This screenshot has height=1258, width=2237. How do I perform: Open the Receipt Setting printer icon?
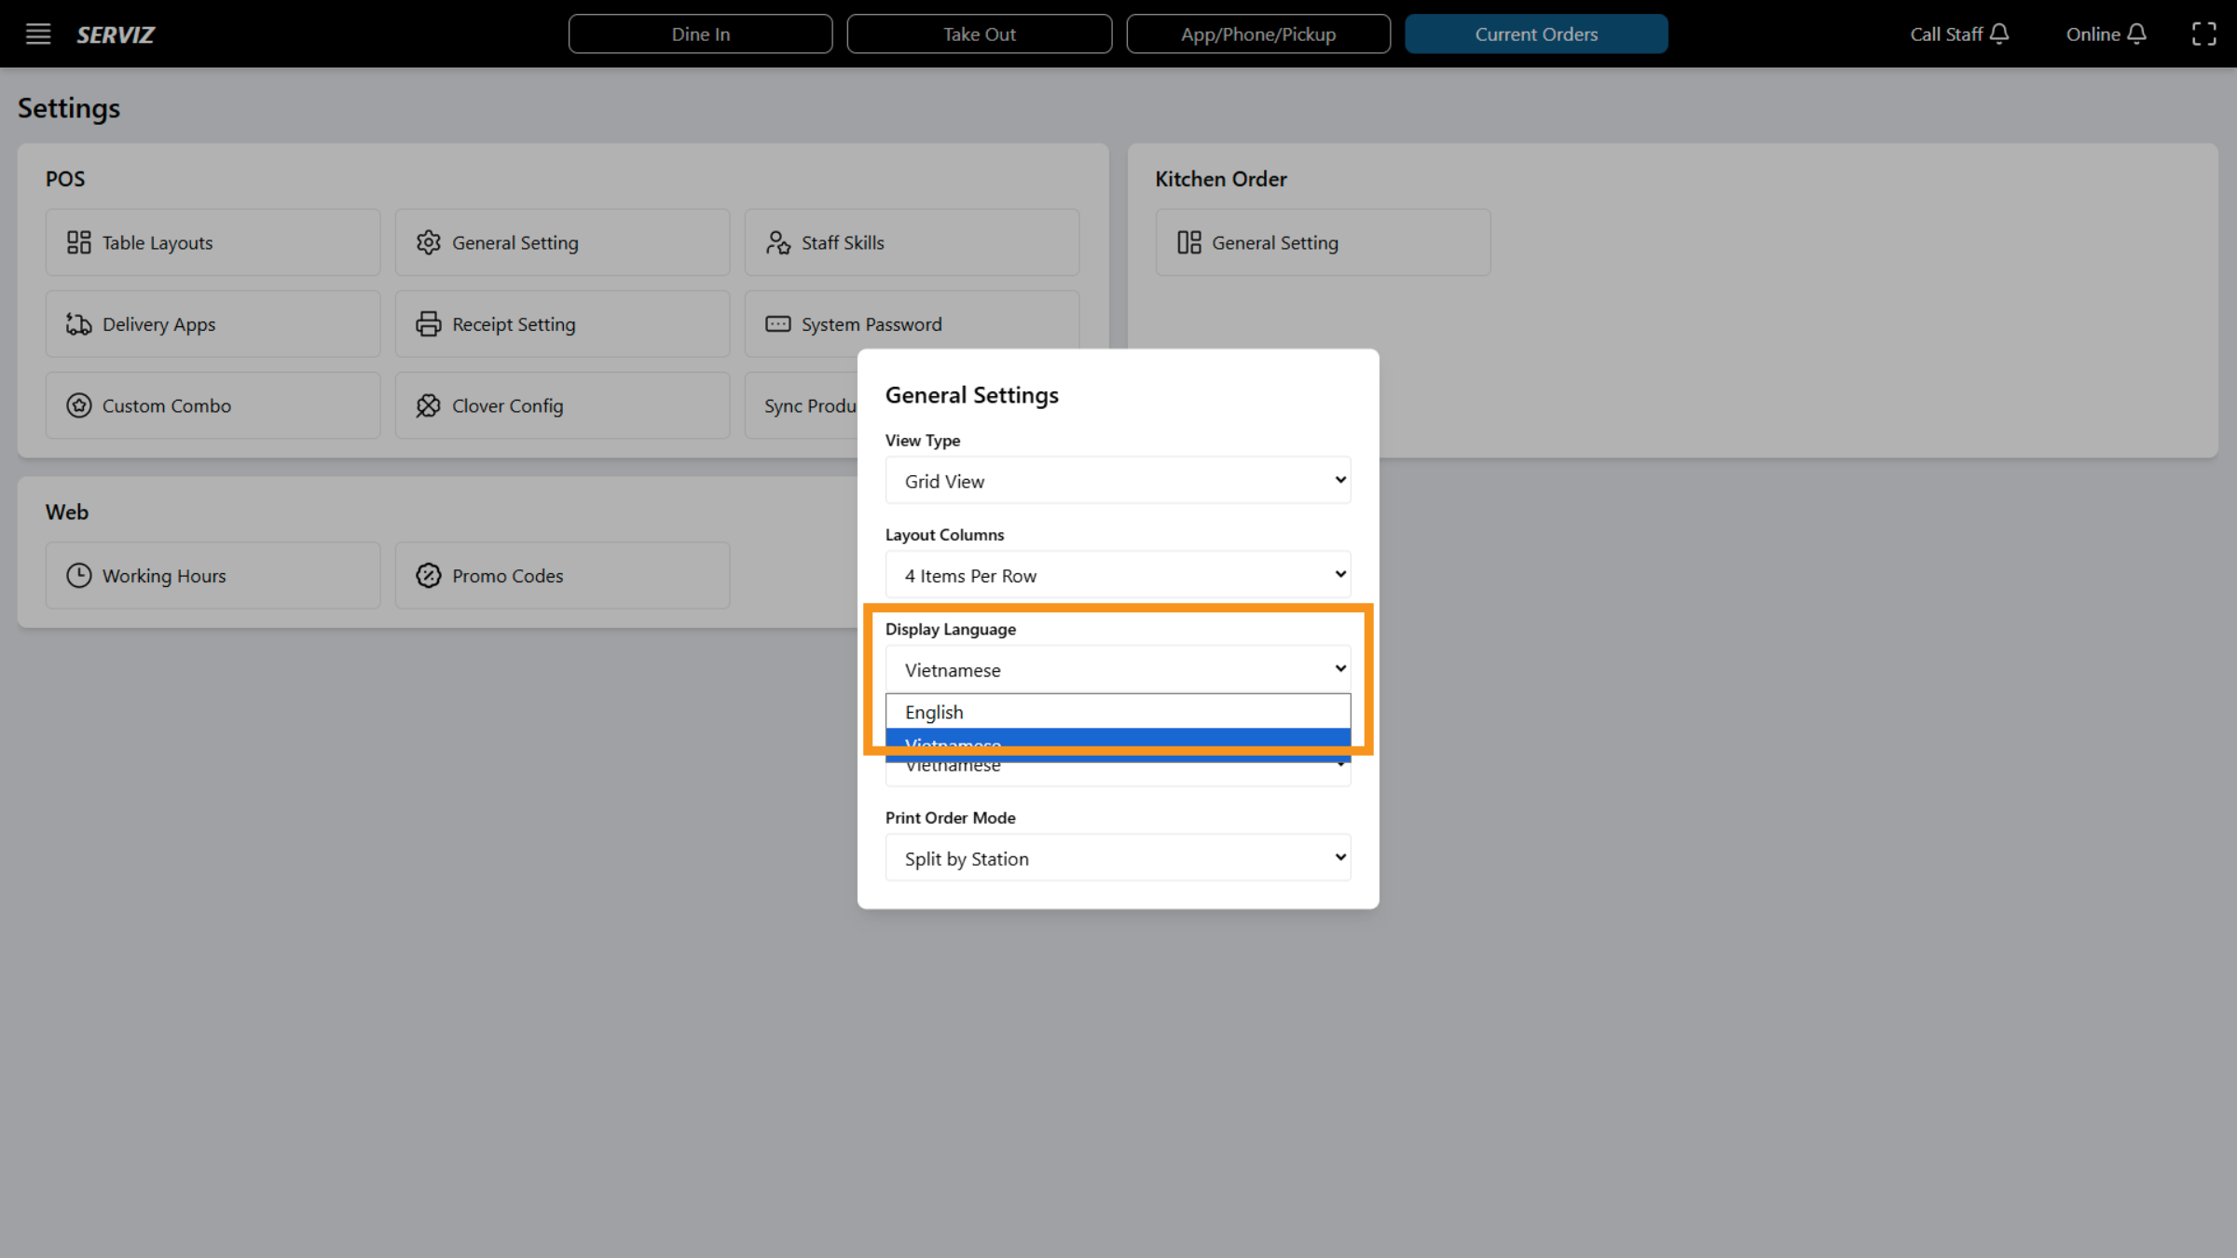[x=428, y=323]
